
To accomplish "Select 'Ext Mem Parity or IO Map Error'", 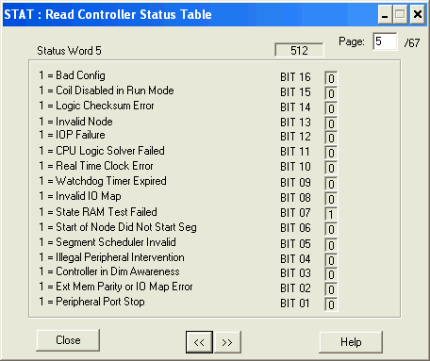I will tap(124, 287).
